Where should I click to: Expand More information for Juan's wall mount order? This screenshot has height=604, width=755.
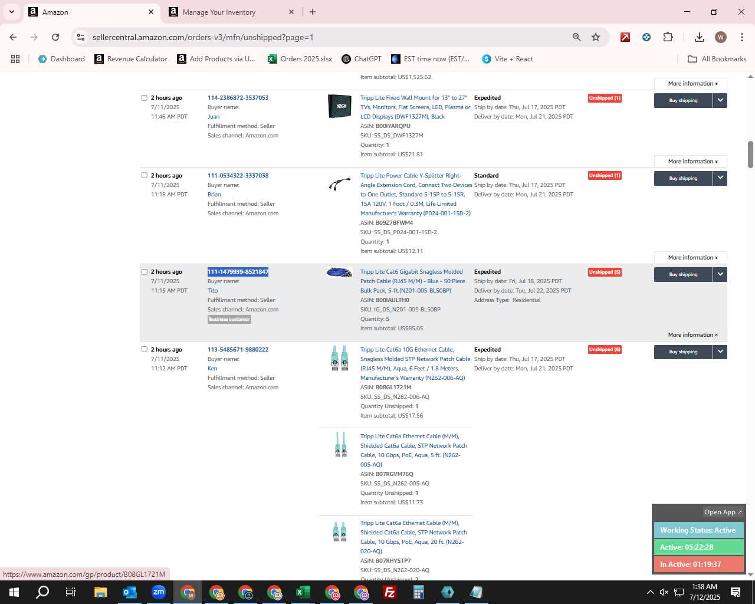coord(691,162)
